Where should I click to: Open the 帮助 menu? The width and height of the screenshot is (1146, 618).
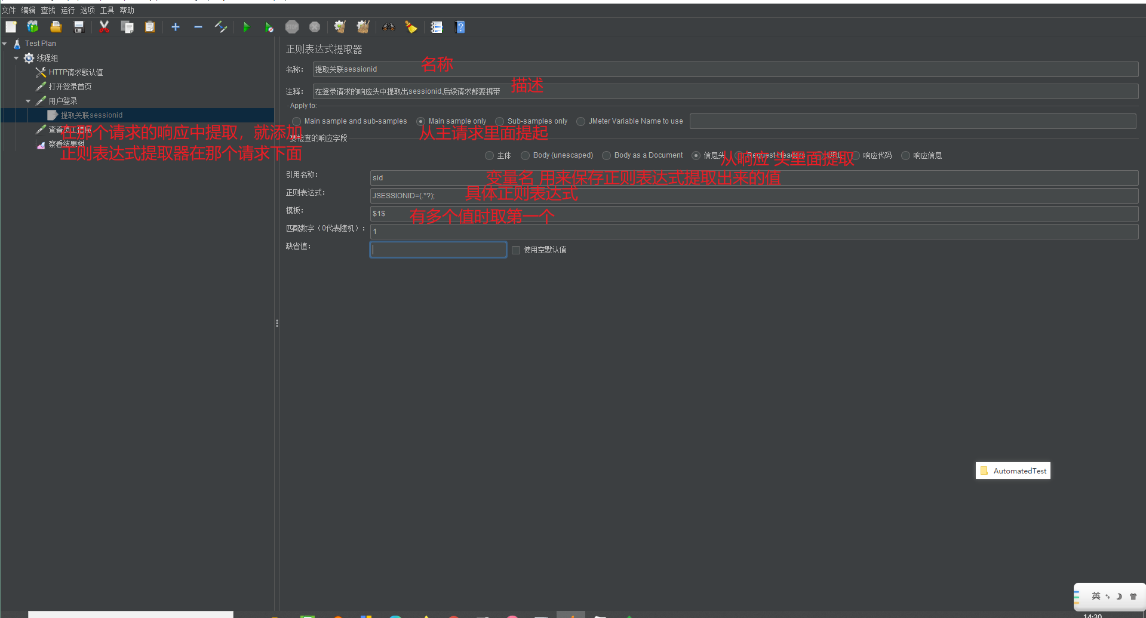coord(127,10)
